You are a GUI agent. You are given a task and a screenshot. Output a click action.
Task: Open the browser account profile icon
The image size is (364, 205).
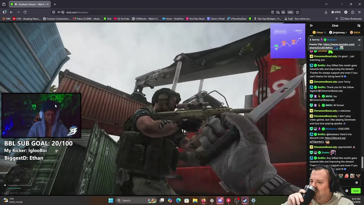(346, 12)
